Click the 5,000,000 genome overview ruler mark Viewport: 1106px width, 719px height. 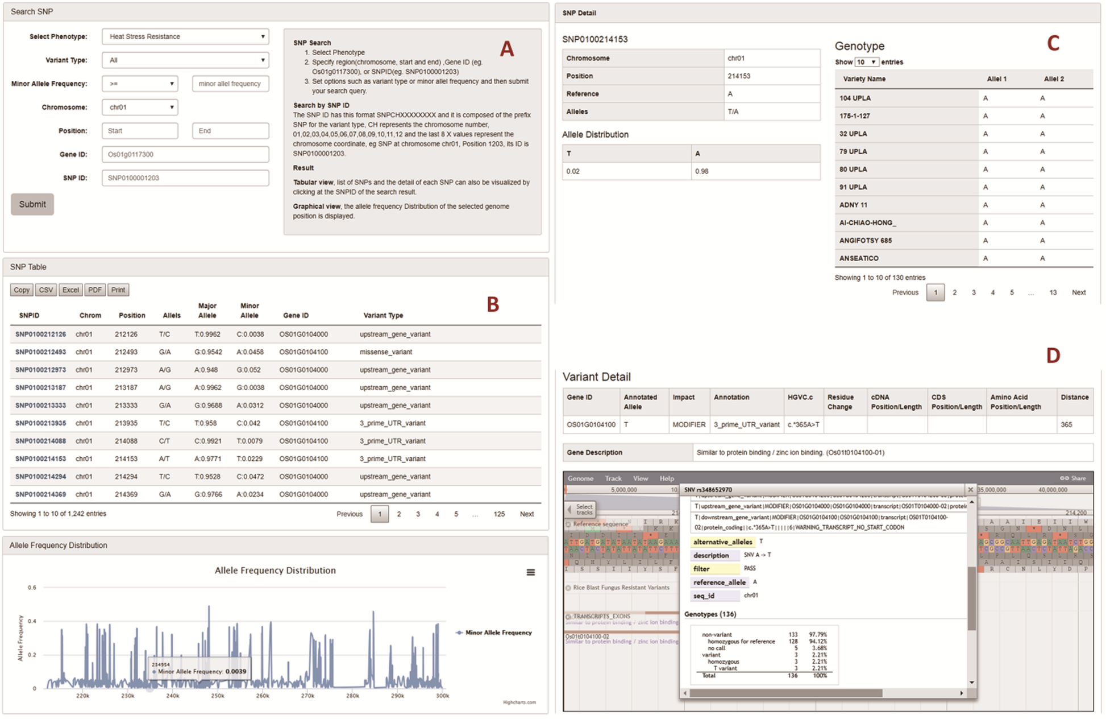tap(623, 490)
